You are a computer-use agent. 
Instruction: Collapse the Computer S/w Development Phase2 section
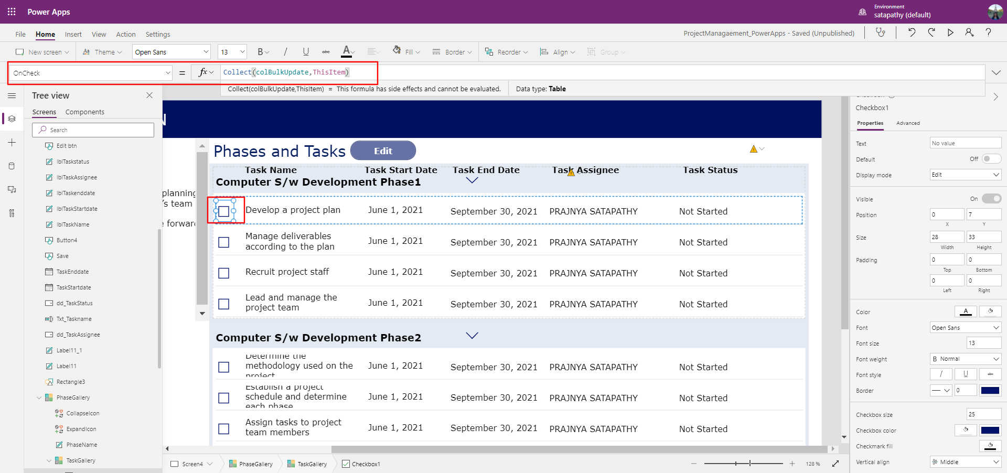click(x=472, y=336)
